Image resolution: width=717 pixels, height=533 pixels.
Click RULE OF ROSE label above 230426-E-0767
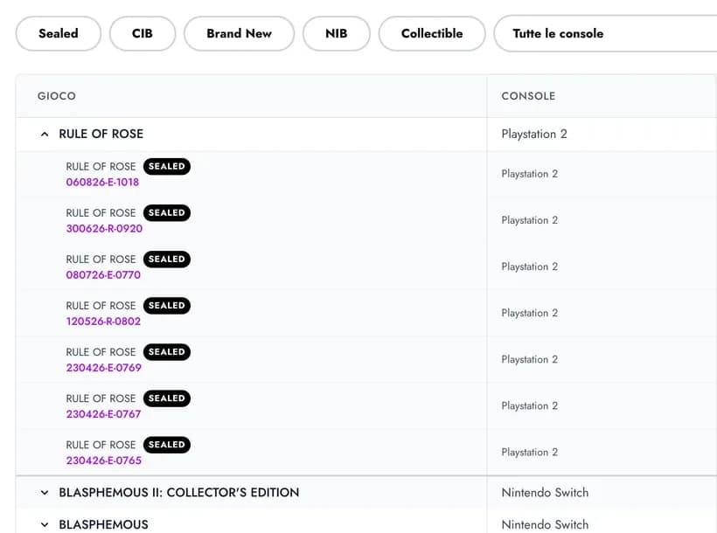click(101, 398)
